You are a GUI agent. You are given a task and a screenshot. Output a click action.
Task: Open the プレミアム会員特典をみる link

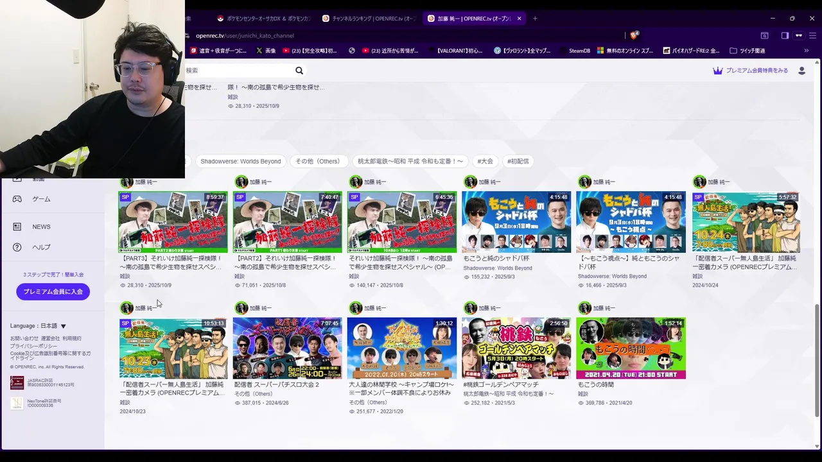pos(756,71)
